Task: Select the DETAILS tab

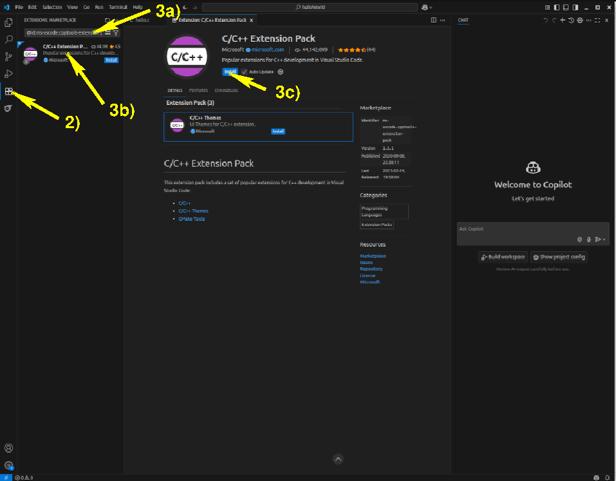Action: (175, 90)
